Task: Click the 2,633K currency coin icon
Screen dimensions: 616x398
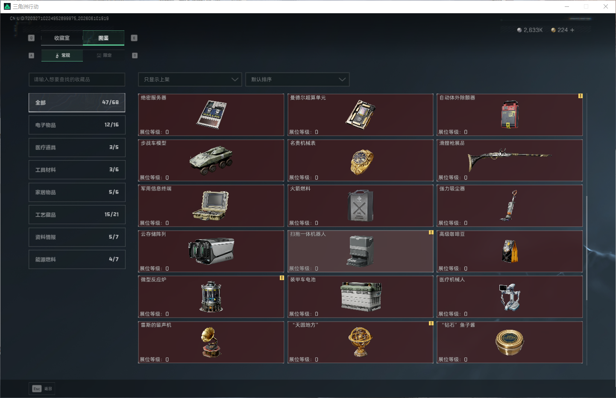Action: [x=519, y=30]
